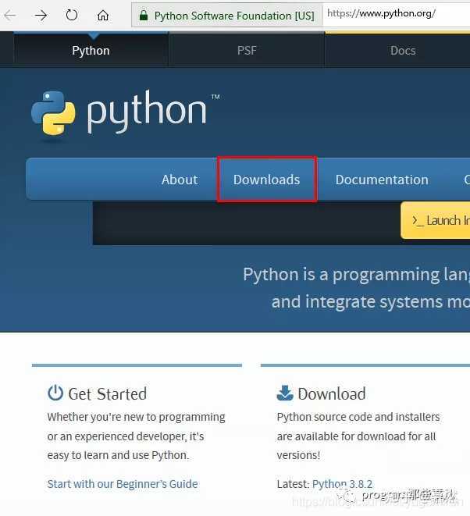The width and height of the screenshot is (470, 516).
Task: Open the Python top tab
Action: coord(91,51)
